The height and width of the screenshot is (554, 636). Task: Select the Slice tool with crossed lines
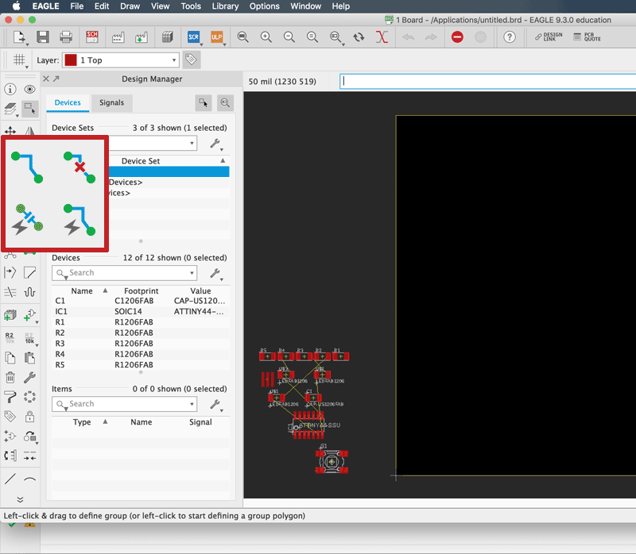click(x=10, y=292)
